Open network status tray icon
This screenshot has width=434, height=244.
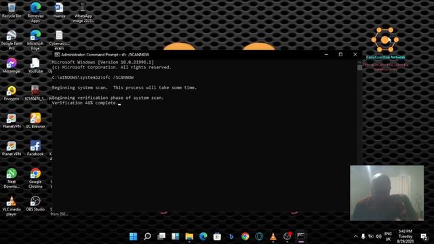coord(371,237)
